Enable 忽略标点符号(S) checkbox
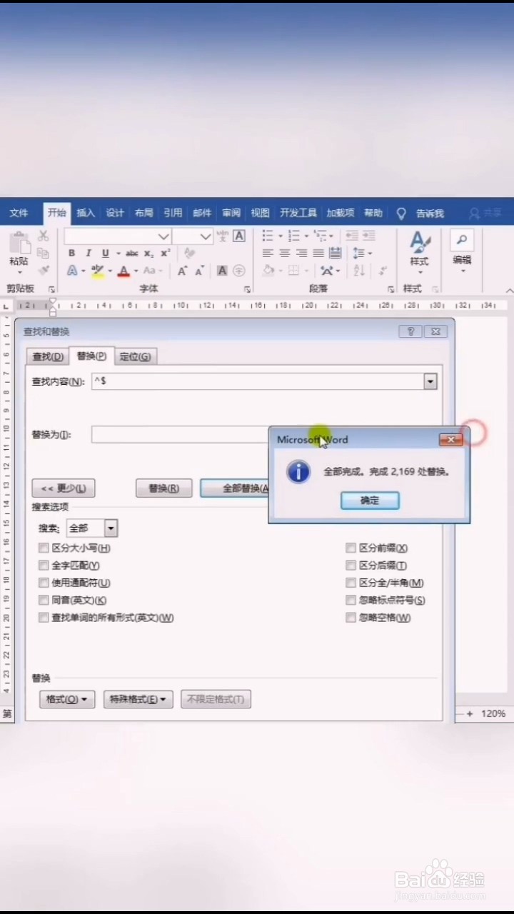Image resolution: width=514 pixels, height=914 pixels. tap(351, 601)
